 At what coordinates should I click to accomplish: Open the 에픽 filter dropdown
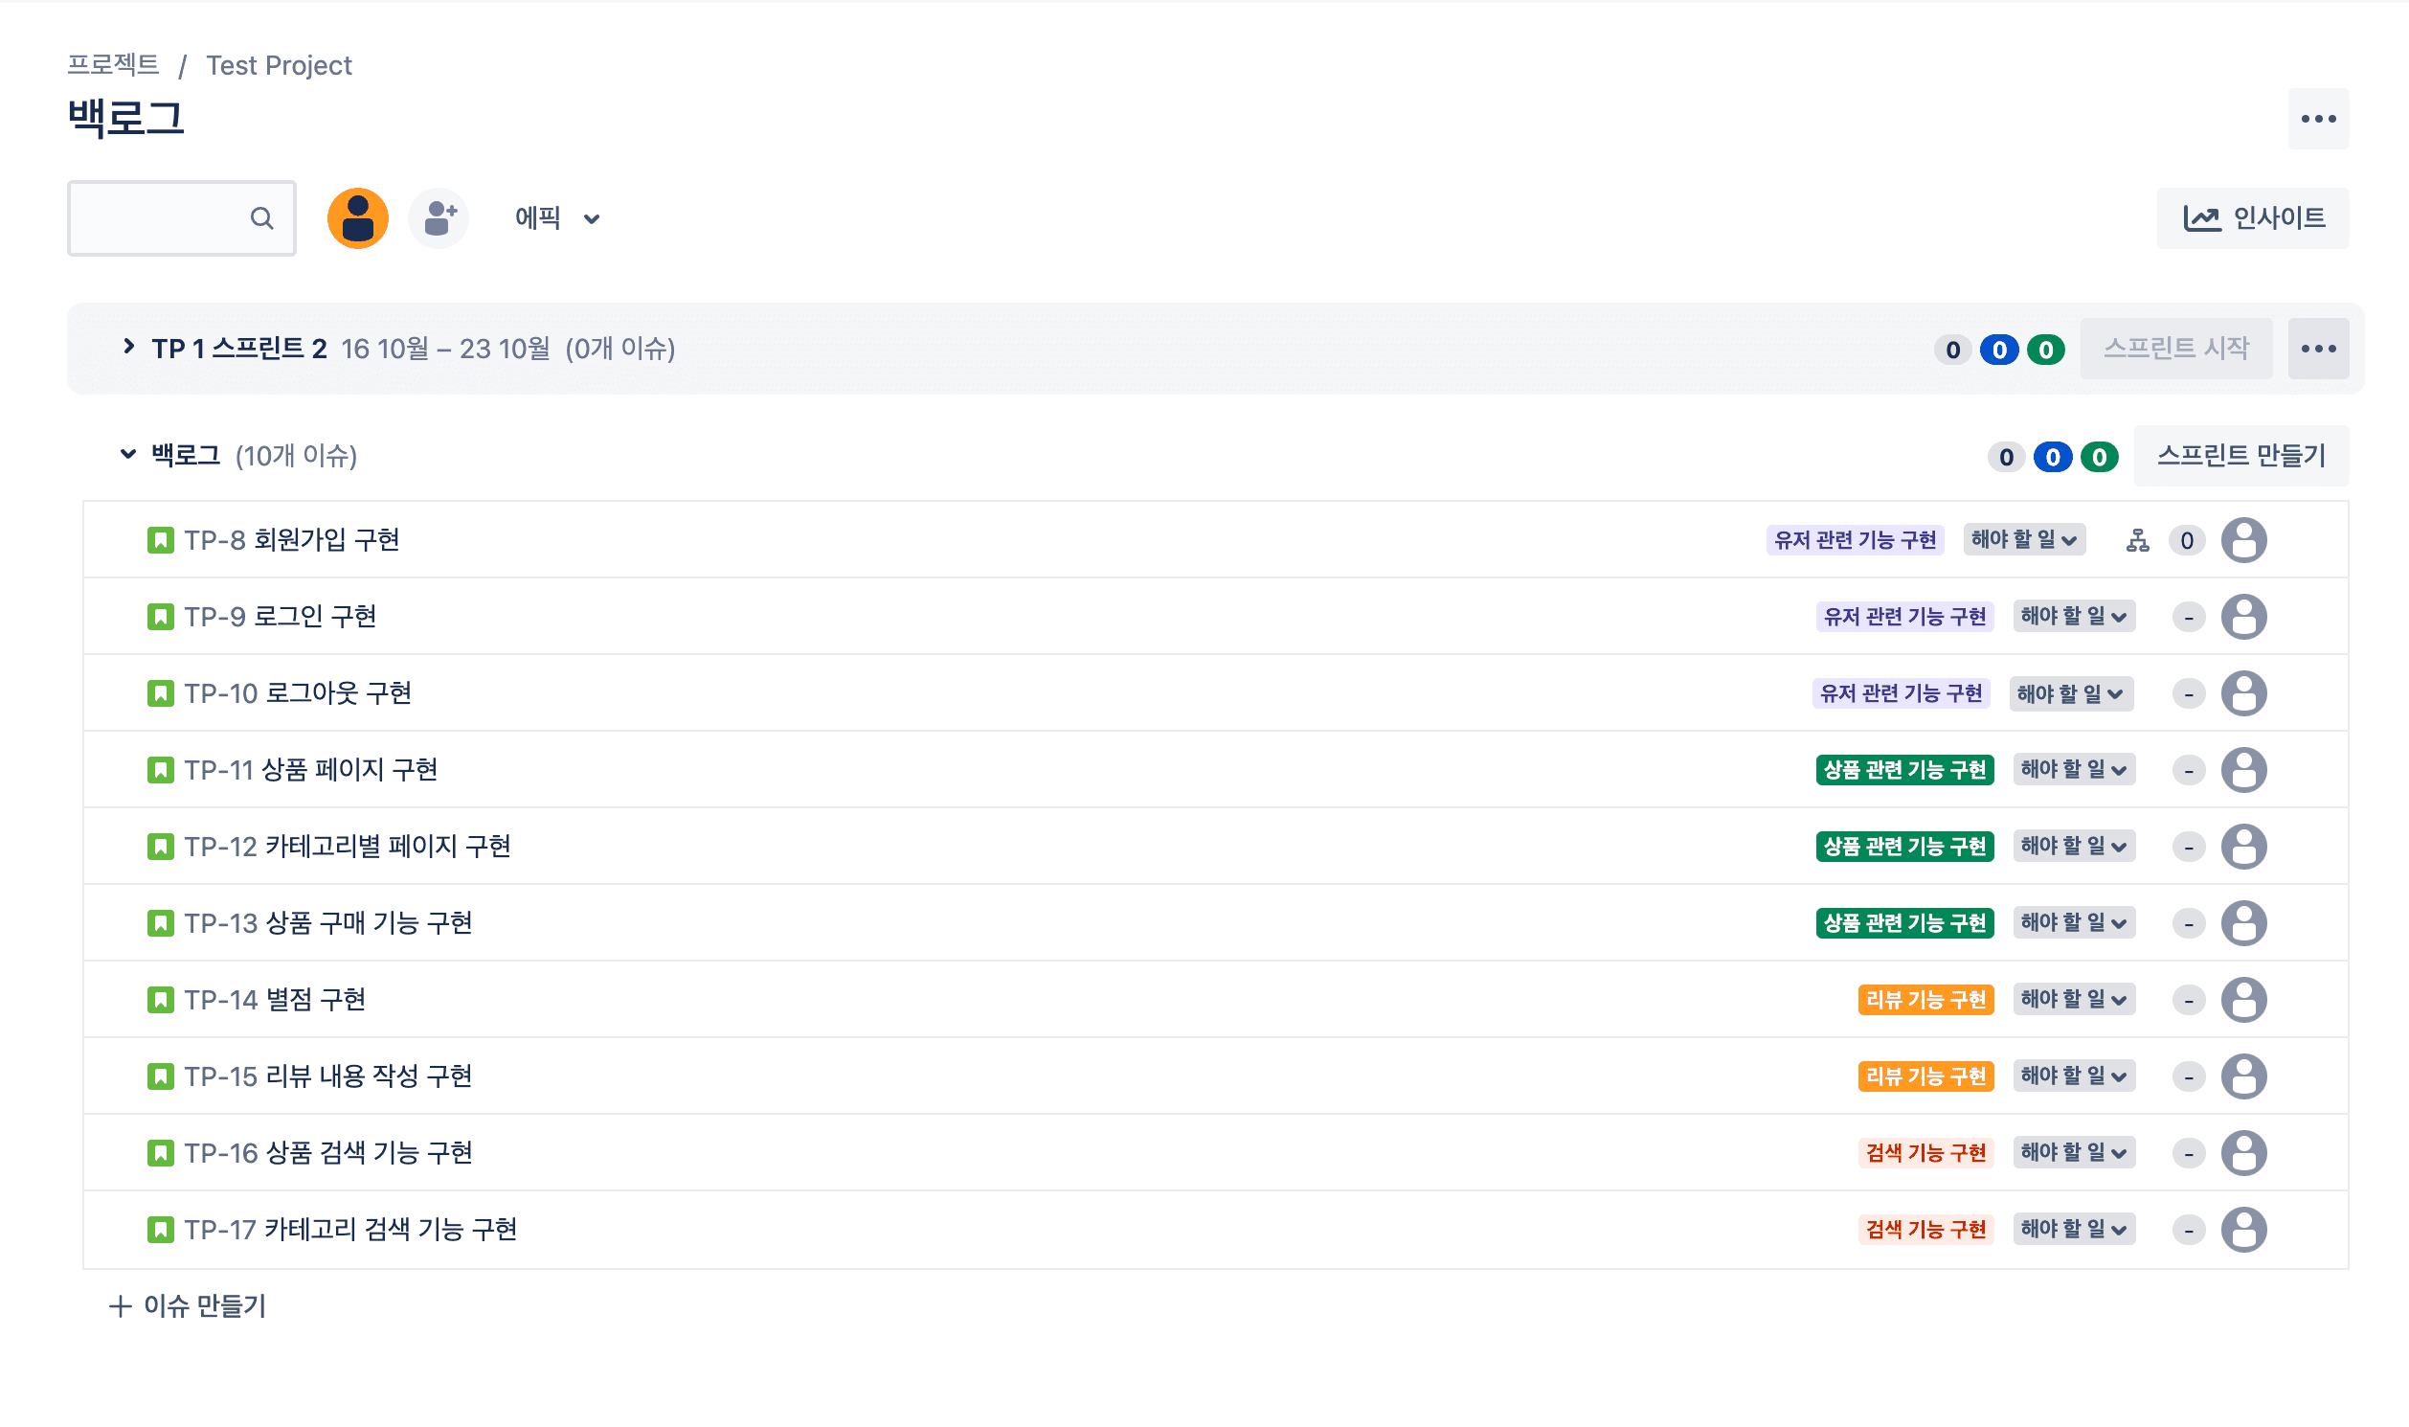click(x=556, y=218)
